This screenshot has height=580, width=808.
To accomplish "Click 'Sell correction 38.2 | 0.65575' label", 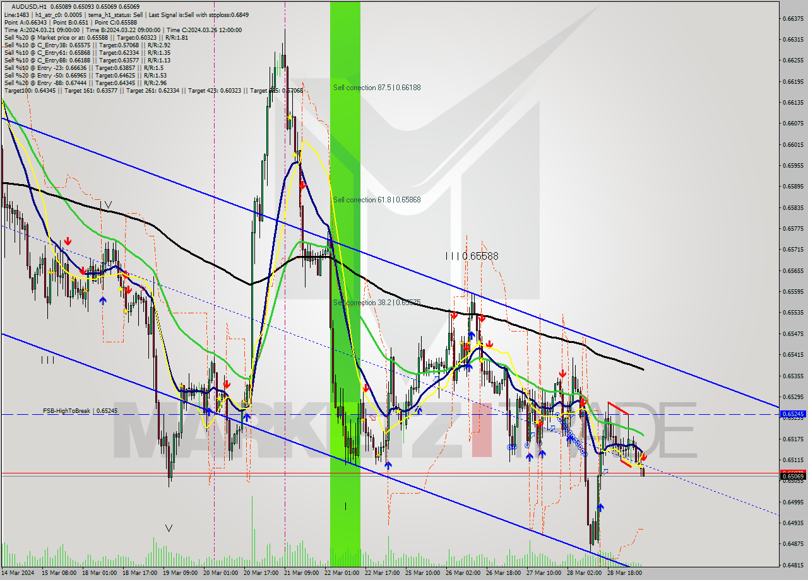I will tap(377, 303).
